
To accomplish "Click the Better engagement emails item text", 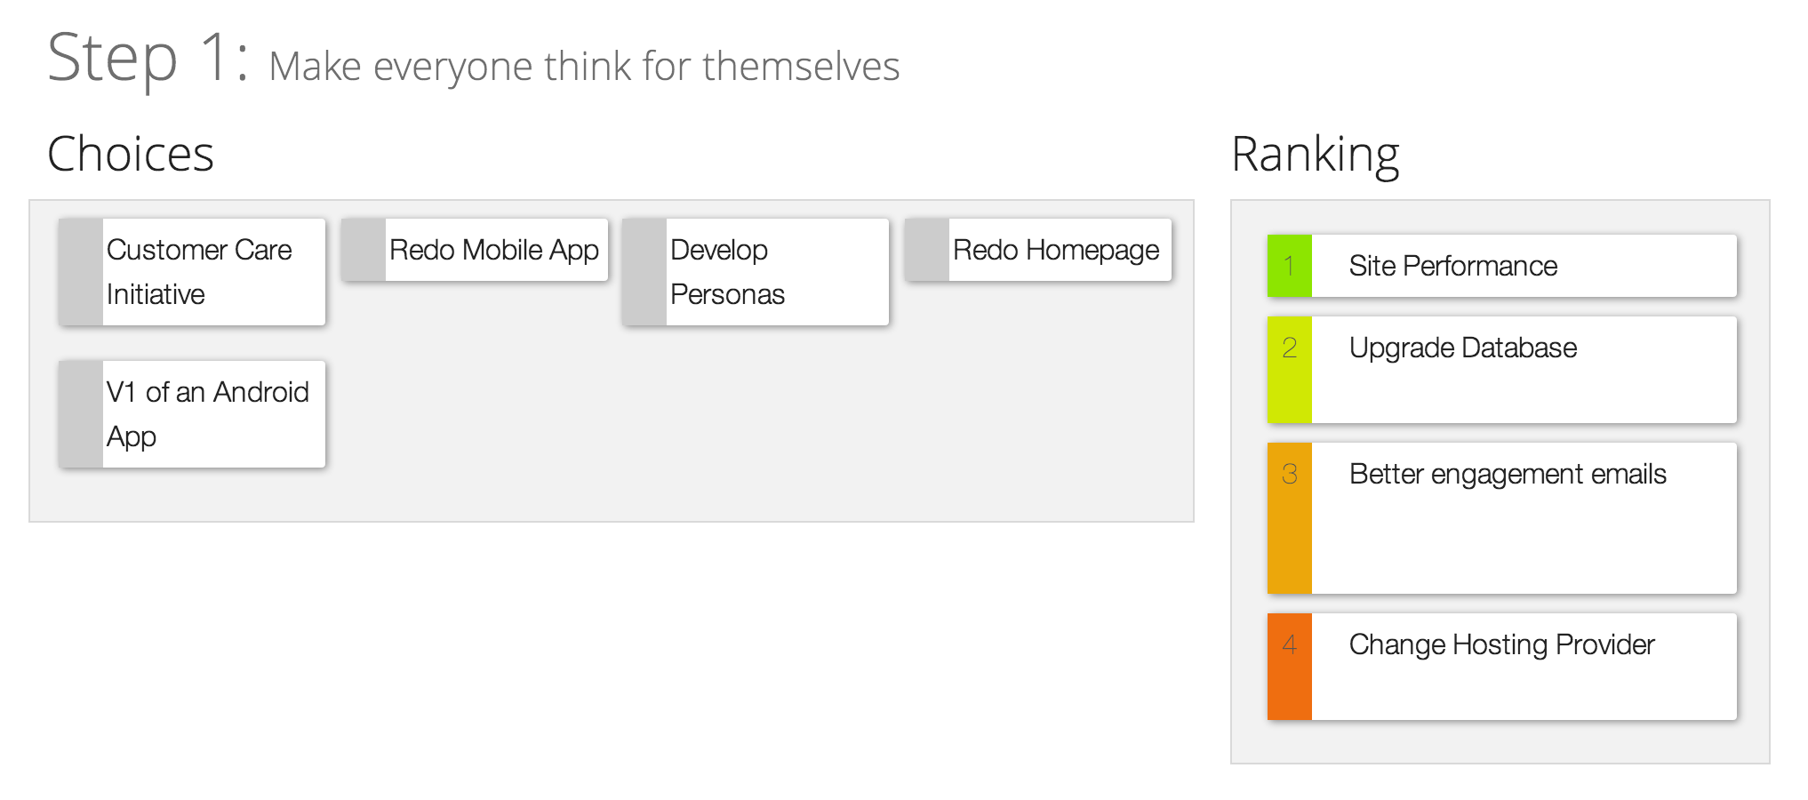I will [x=1508, y=474].
